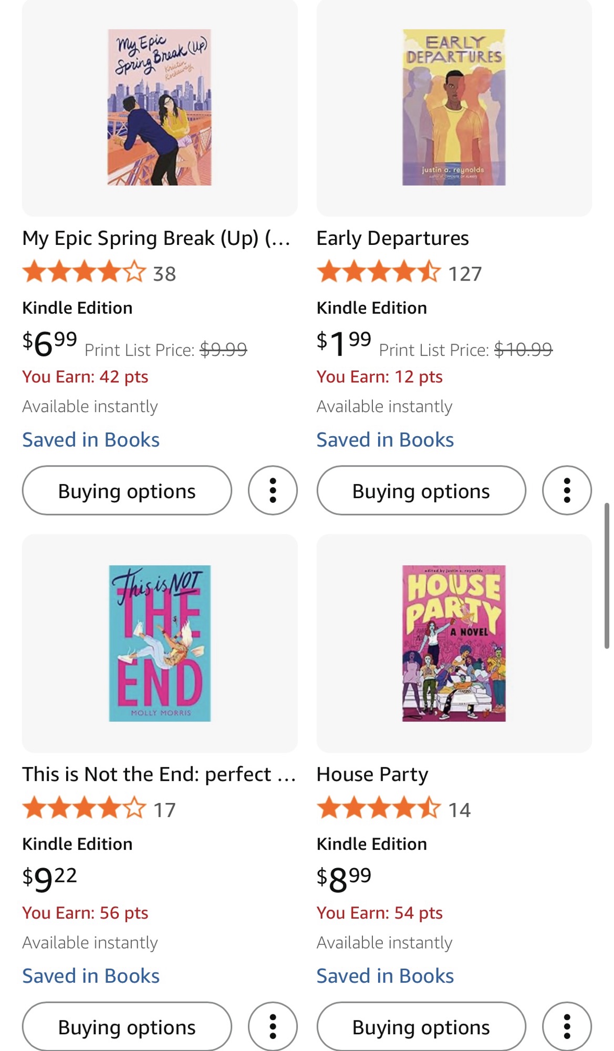Open Saved in Books under My Epic Spring Break

point(91,440)
